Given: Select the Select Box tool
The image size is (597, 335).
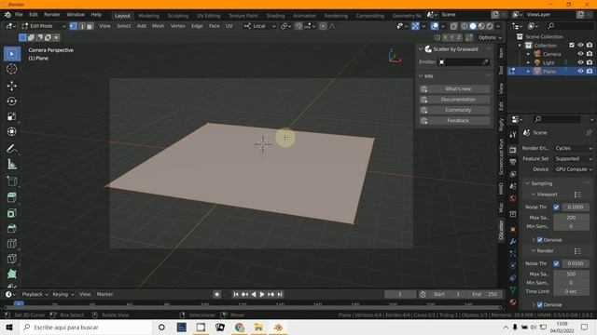Looking at the screenshot, I should click(x=12, y=54).
